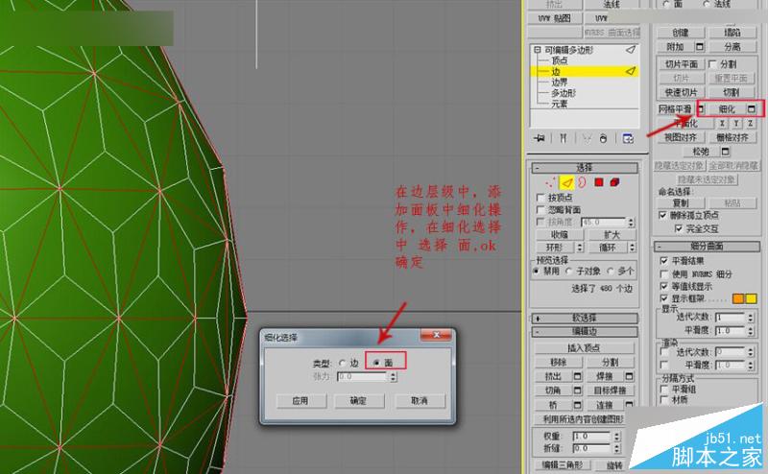Image resolution: width=768 pixels, height=474 pixels.
Task: Toggle 完全交互 checkbox
Action: (x=679, y=228)
